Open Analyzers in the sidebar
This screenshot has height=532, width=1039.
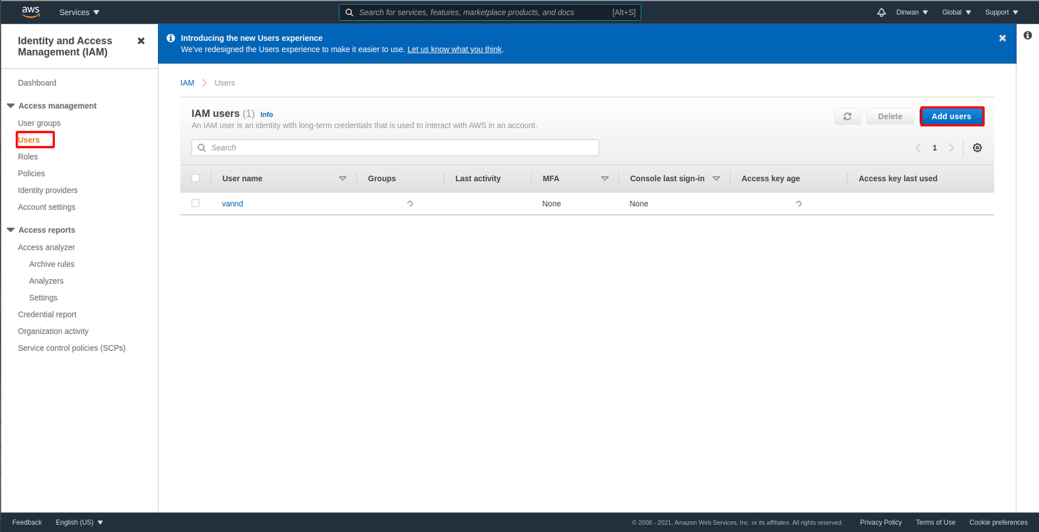(46, 281)
